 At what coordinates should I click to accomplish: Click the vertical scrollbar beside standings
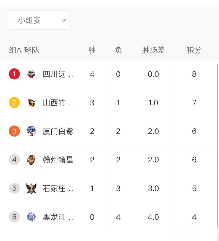(x=218, y=145)
